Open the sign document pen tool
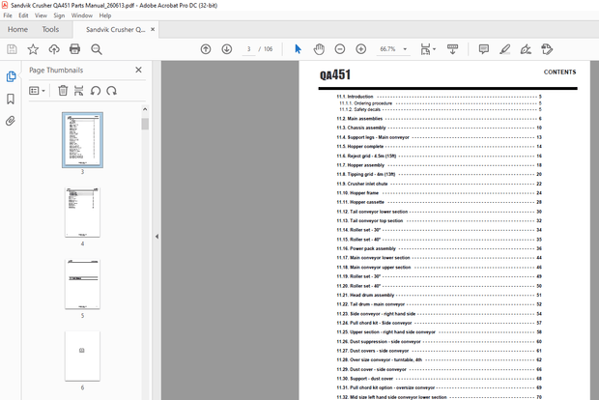This screenshot has height=400, width=599. point(526,49)
